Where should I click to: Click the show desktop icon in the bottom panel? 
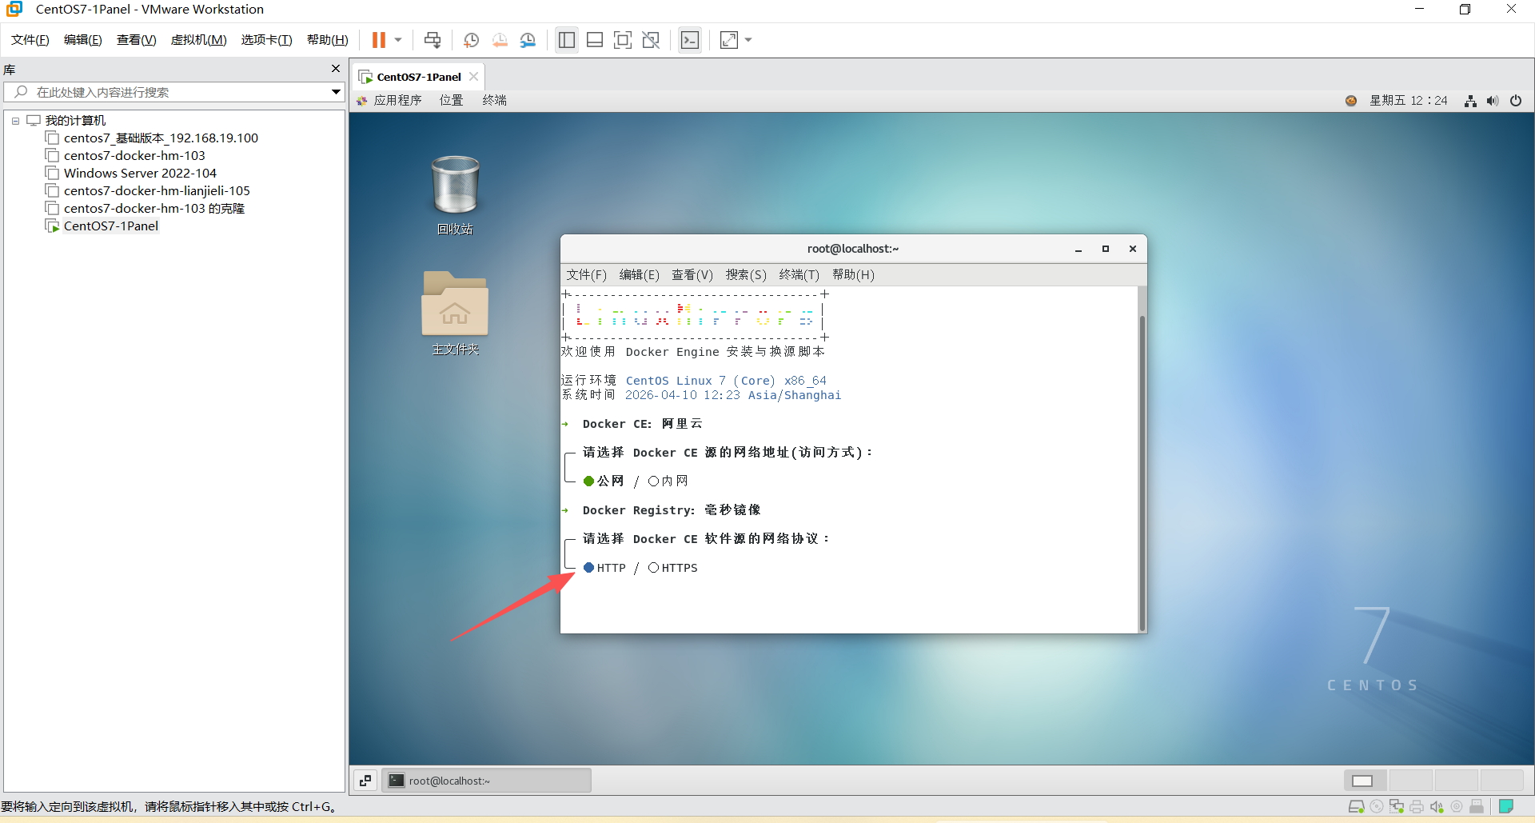click(365, 781)
